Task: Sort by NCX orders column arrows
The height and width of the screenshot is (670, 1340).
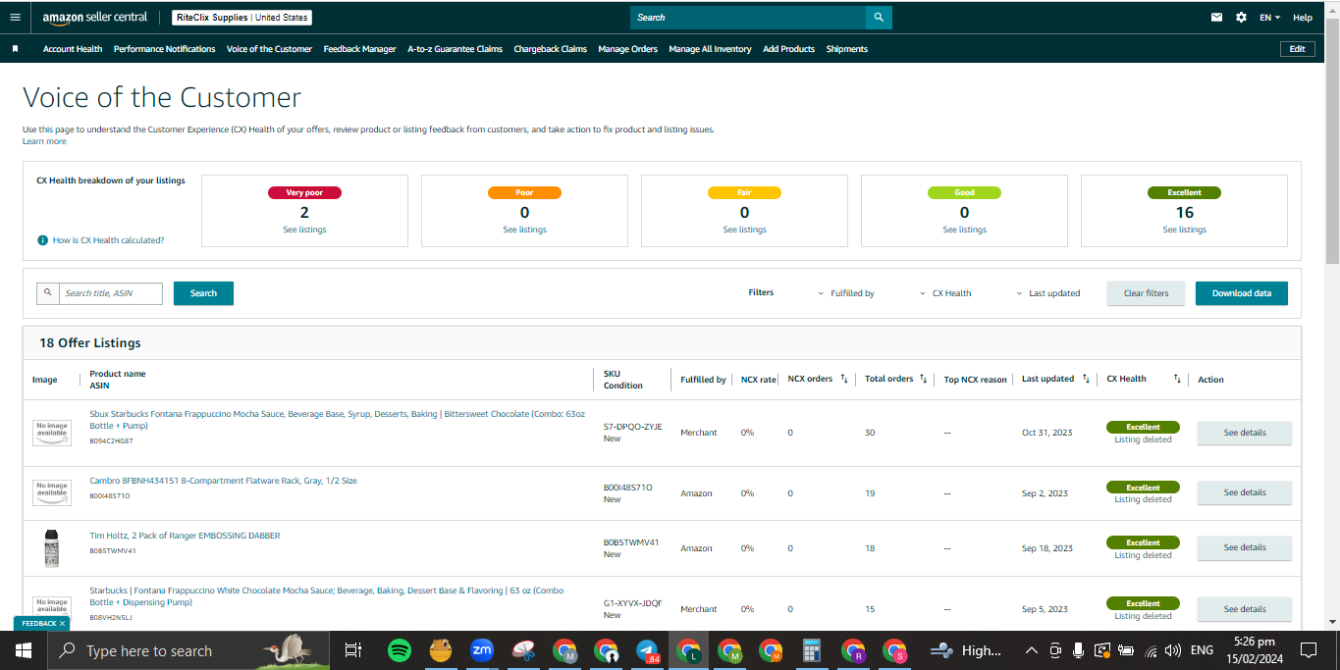Action: pyautogui.click(x=844, y=379)
